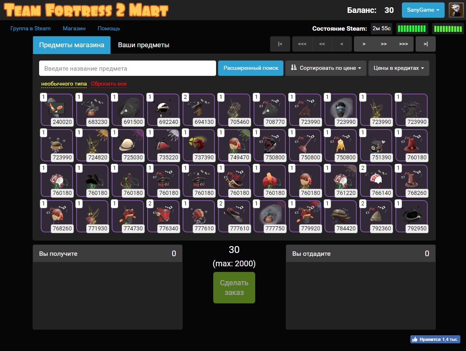
Task: Open Магазин menu link
Action: pyautogui.click(x=74, y=29)
